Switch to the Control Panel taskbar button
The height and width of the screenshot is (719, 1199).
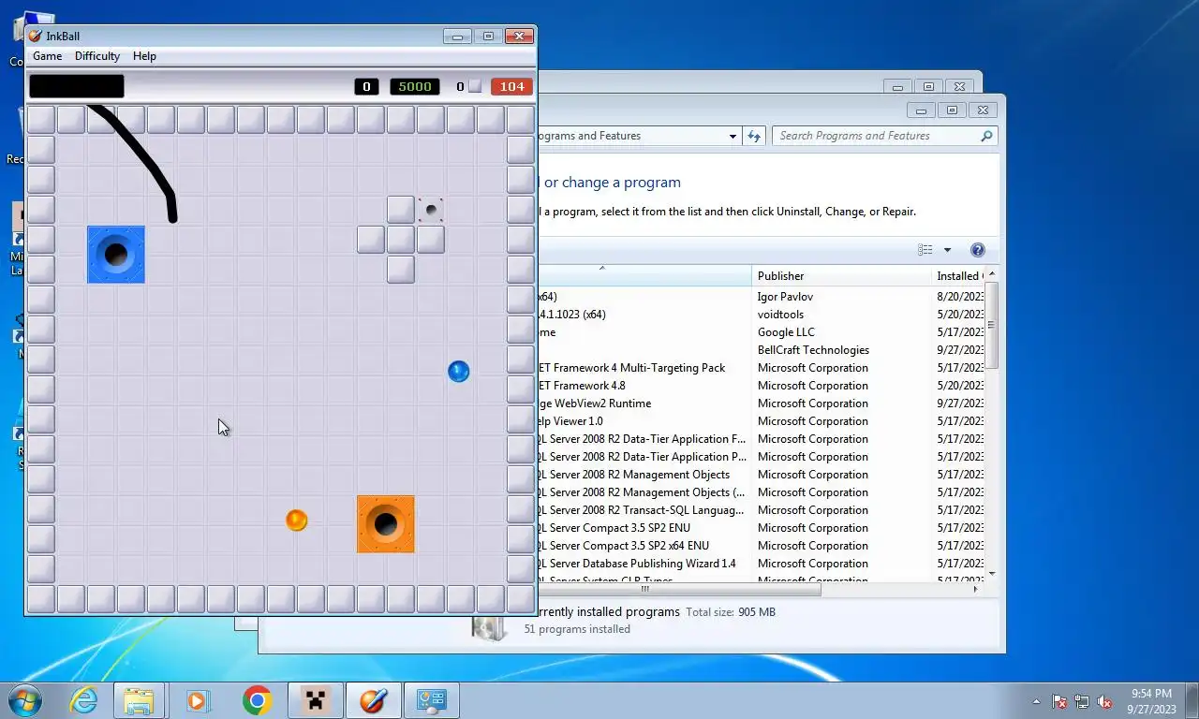coord(432,700)
